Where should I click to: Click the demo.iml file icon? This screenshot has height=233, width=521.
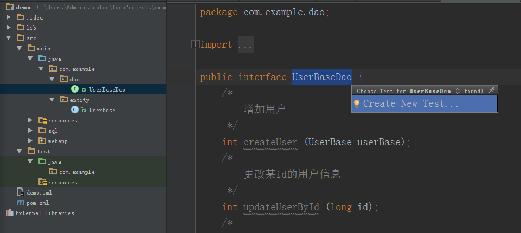click(x=21, y=192)
